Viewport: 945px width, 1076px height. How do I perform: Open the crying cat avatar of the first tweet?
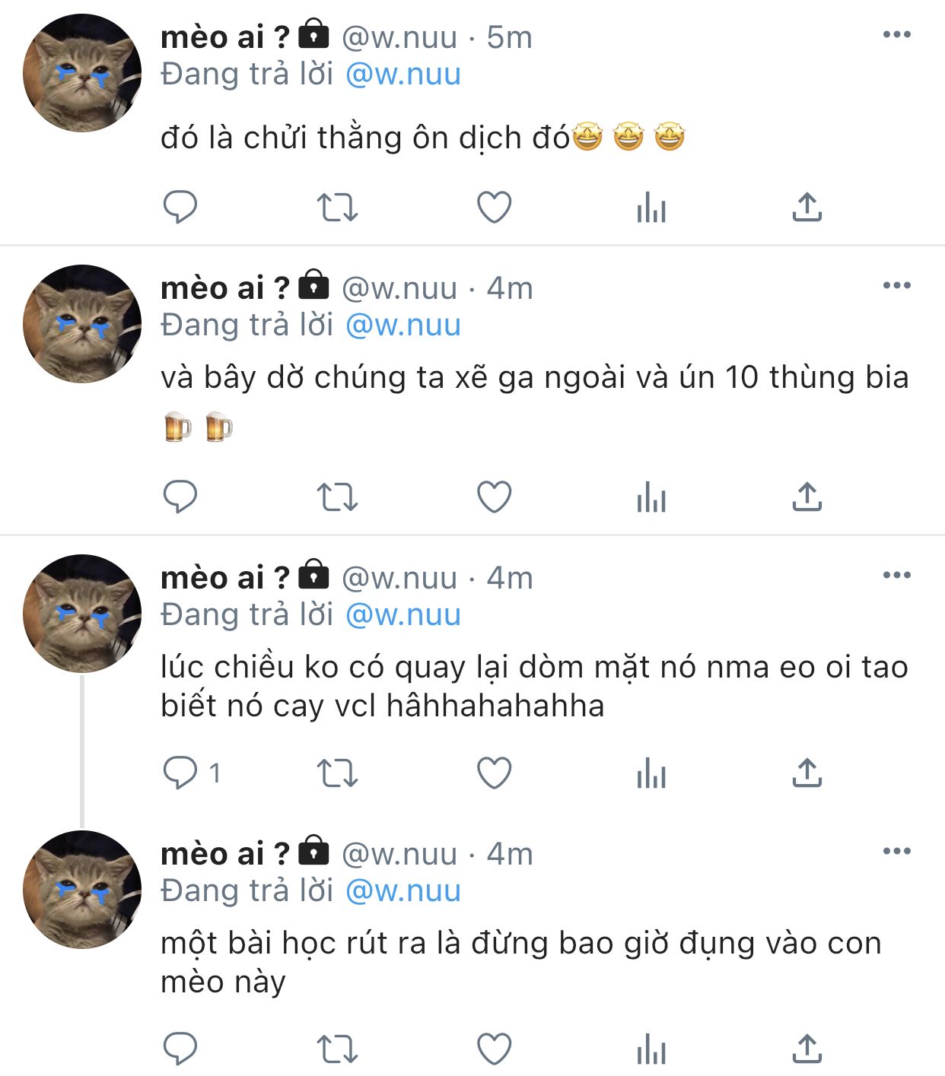[82, 73]
